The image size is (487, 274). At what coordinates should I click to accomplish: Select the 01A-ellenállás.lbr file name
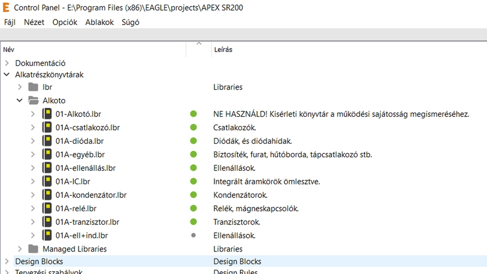coord(86,168)
